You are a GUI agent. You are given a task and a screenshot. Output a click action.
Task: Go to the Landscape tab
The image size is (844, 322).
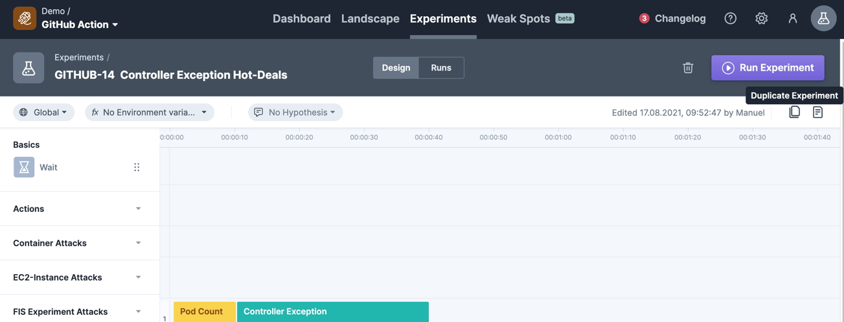coord(370,18)
